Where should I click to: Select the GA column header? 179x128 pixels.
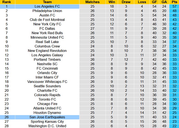164,2
